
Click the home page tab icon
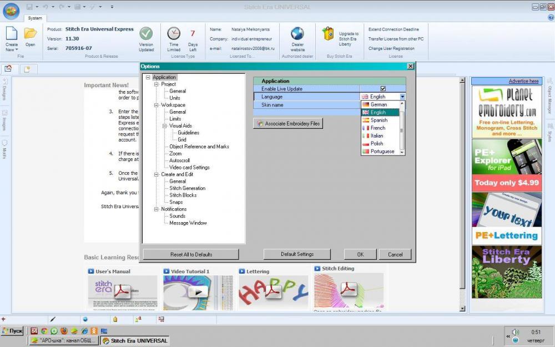point(8,69)
